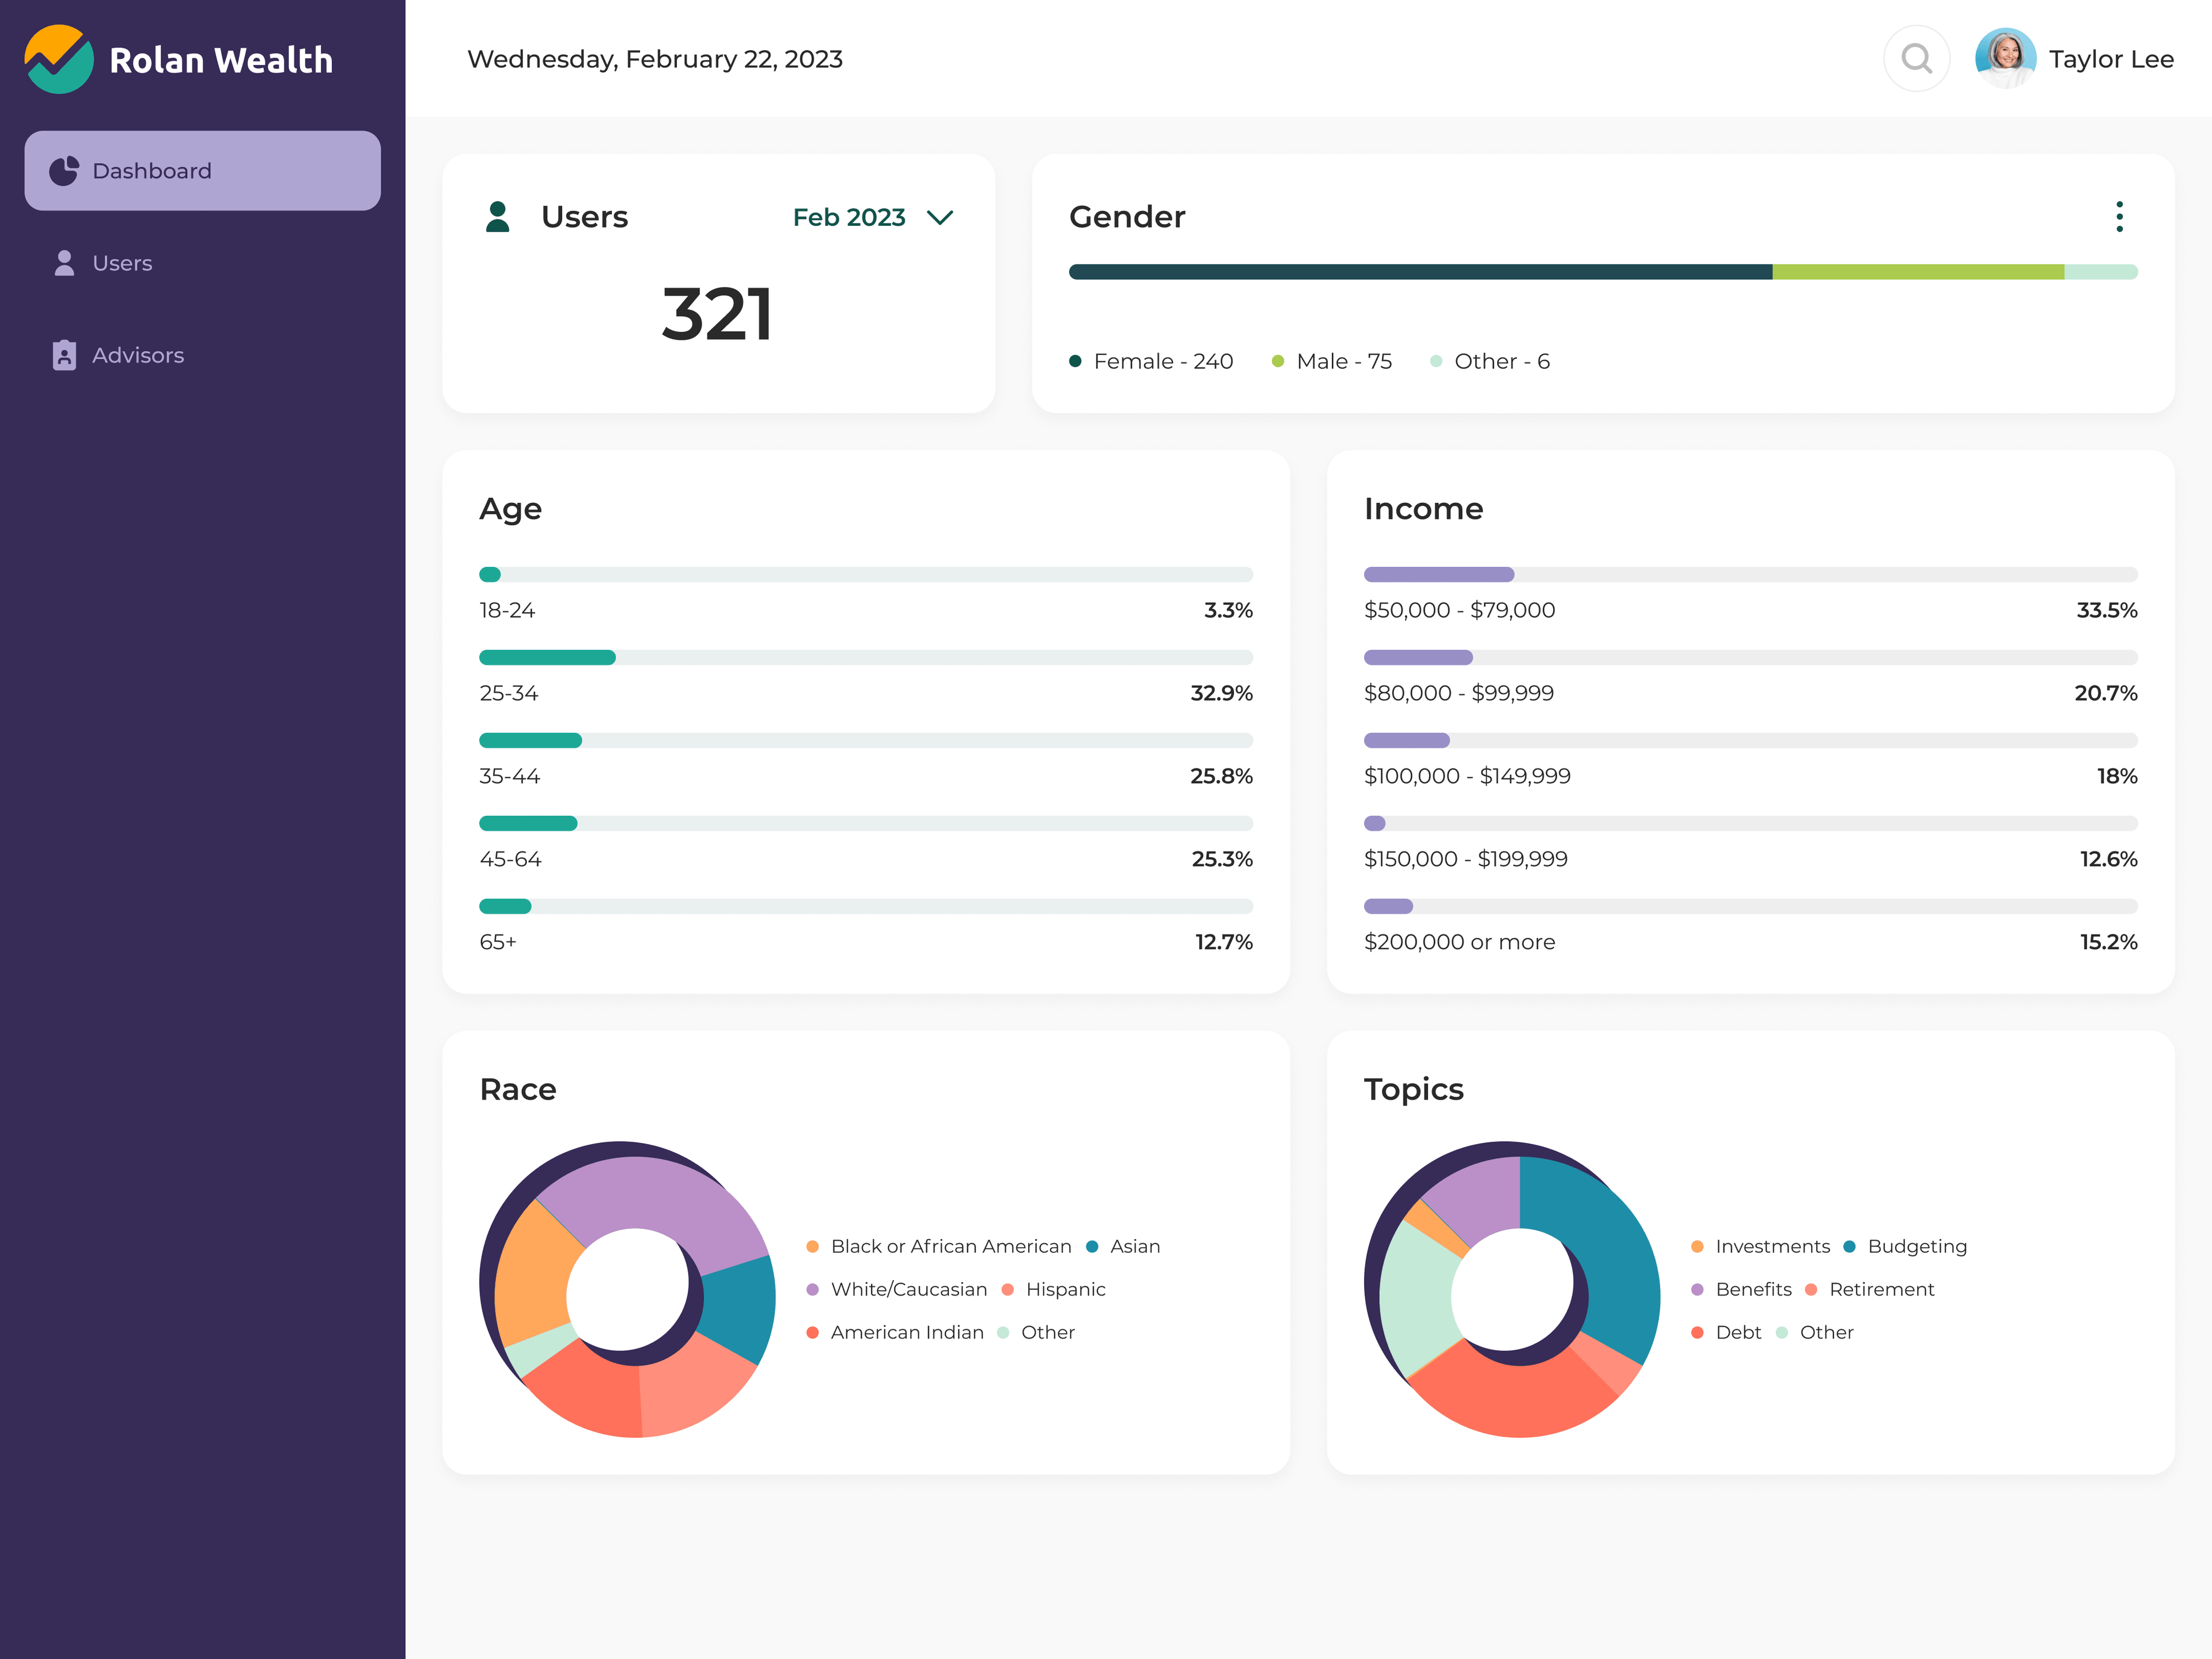Image resolution: width=2212 pixels, height=1659 pixels.
Task: Click the Black or African American legend dot
Action: click(812, 1247)
